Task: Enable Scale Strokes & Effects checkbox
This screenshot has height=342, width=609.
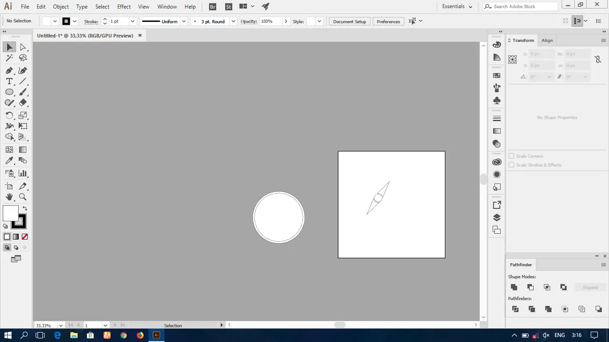Action: point(511,165)
